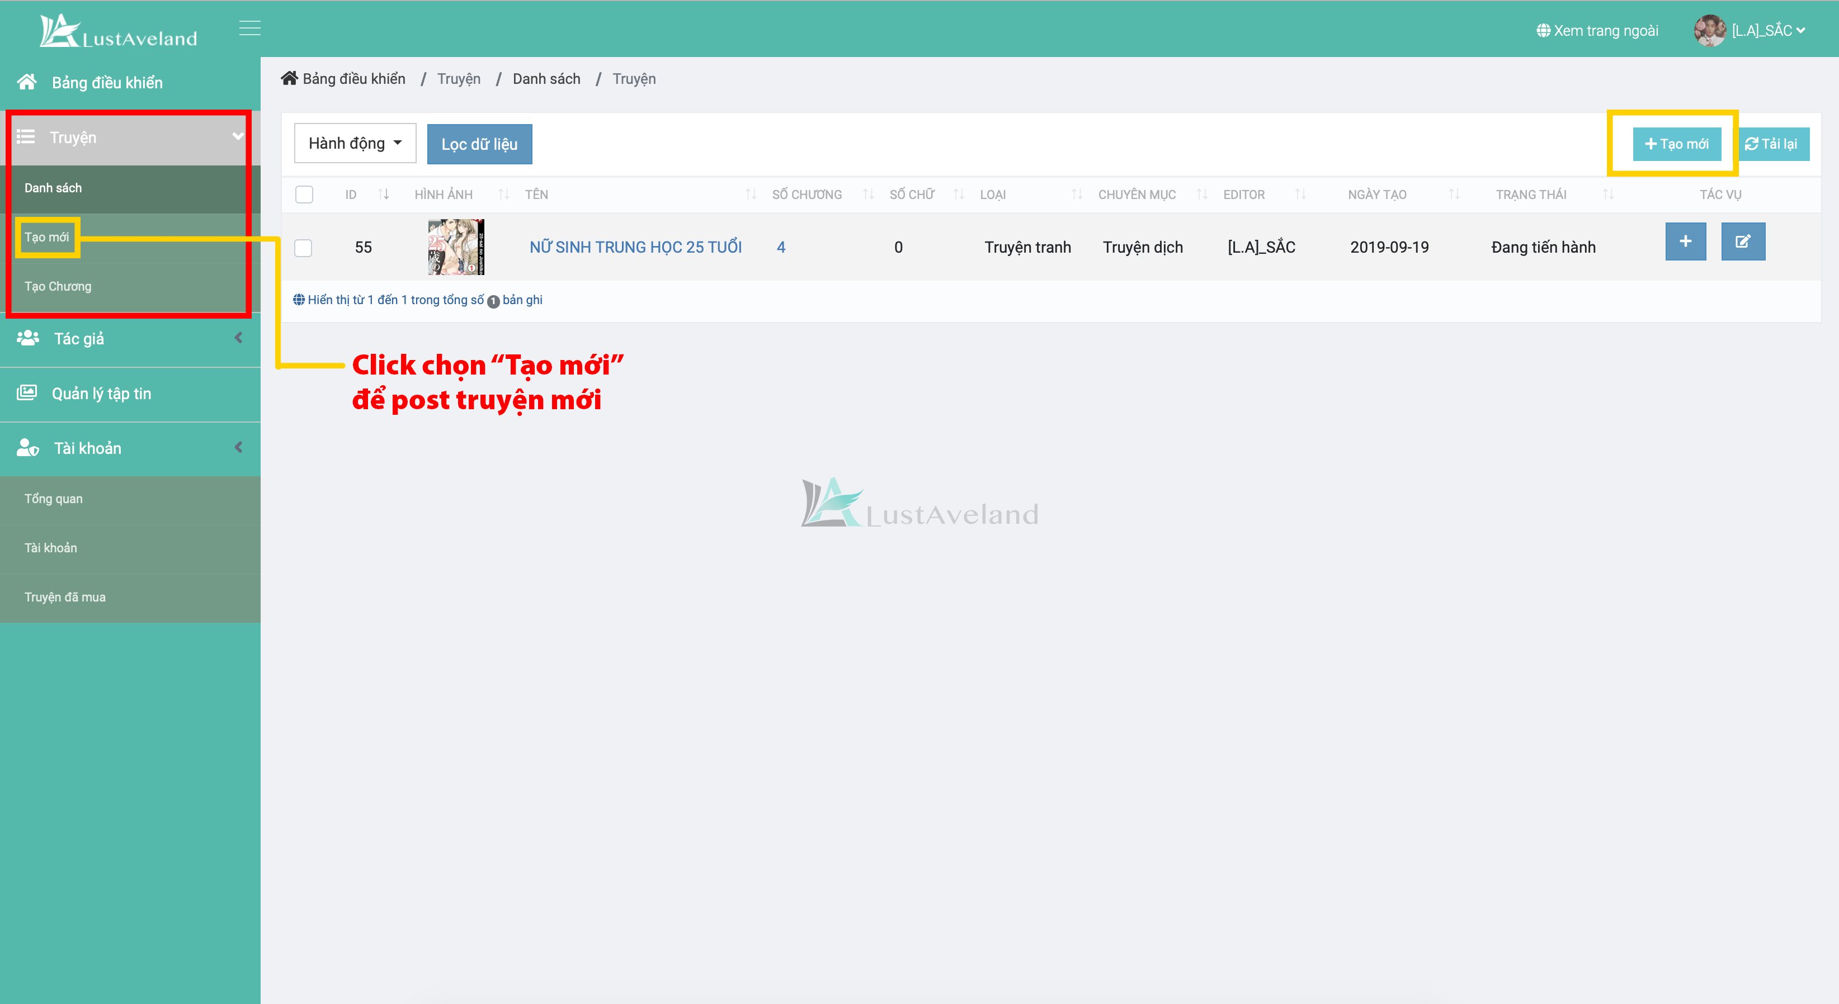Click the globe icon in records summary
The width and height of the screenshot is (1839, 1004).
pos(299,299)
